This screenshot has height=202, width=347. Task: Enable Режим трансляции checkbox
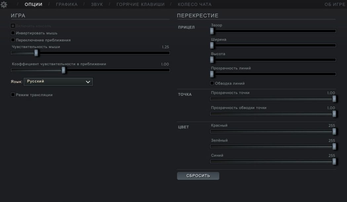click(13, 95)
